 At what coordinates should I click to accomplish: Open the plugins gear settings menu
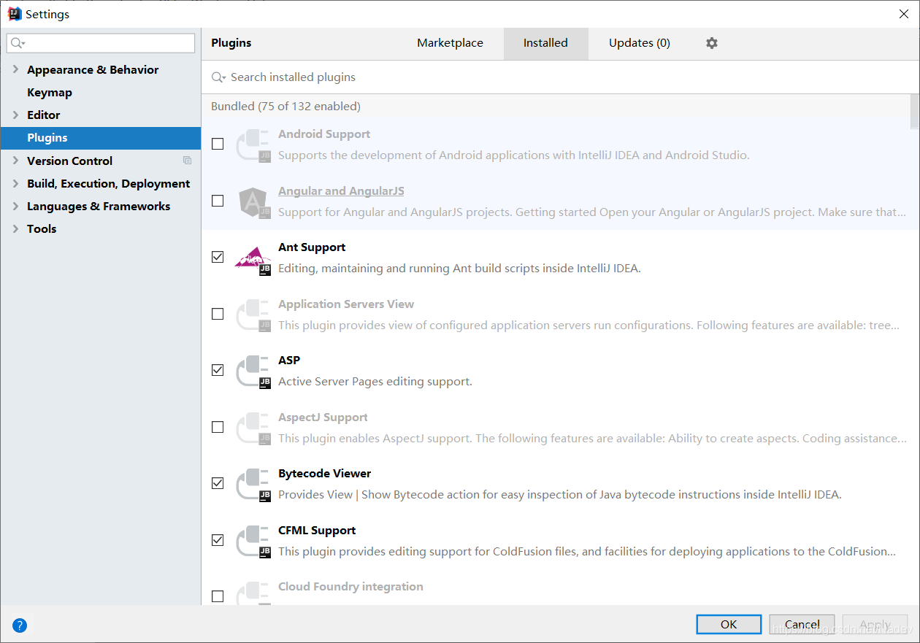pos(712,43)
